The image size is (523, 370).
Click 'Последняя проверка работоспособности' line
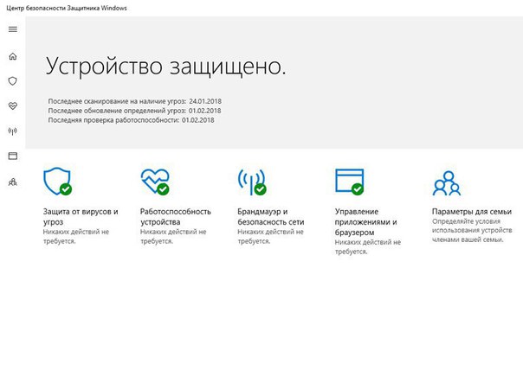point(131,120)
